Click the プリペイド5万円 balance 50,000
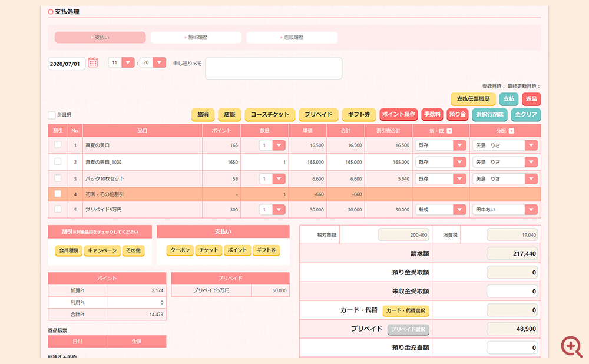Viewport: 589px width, 364px height. tap(279, 290)
